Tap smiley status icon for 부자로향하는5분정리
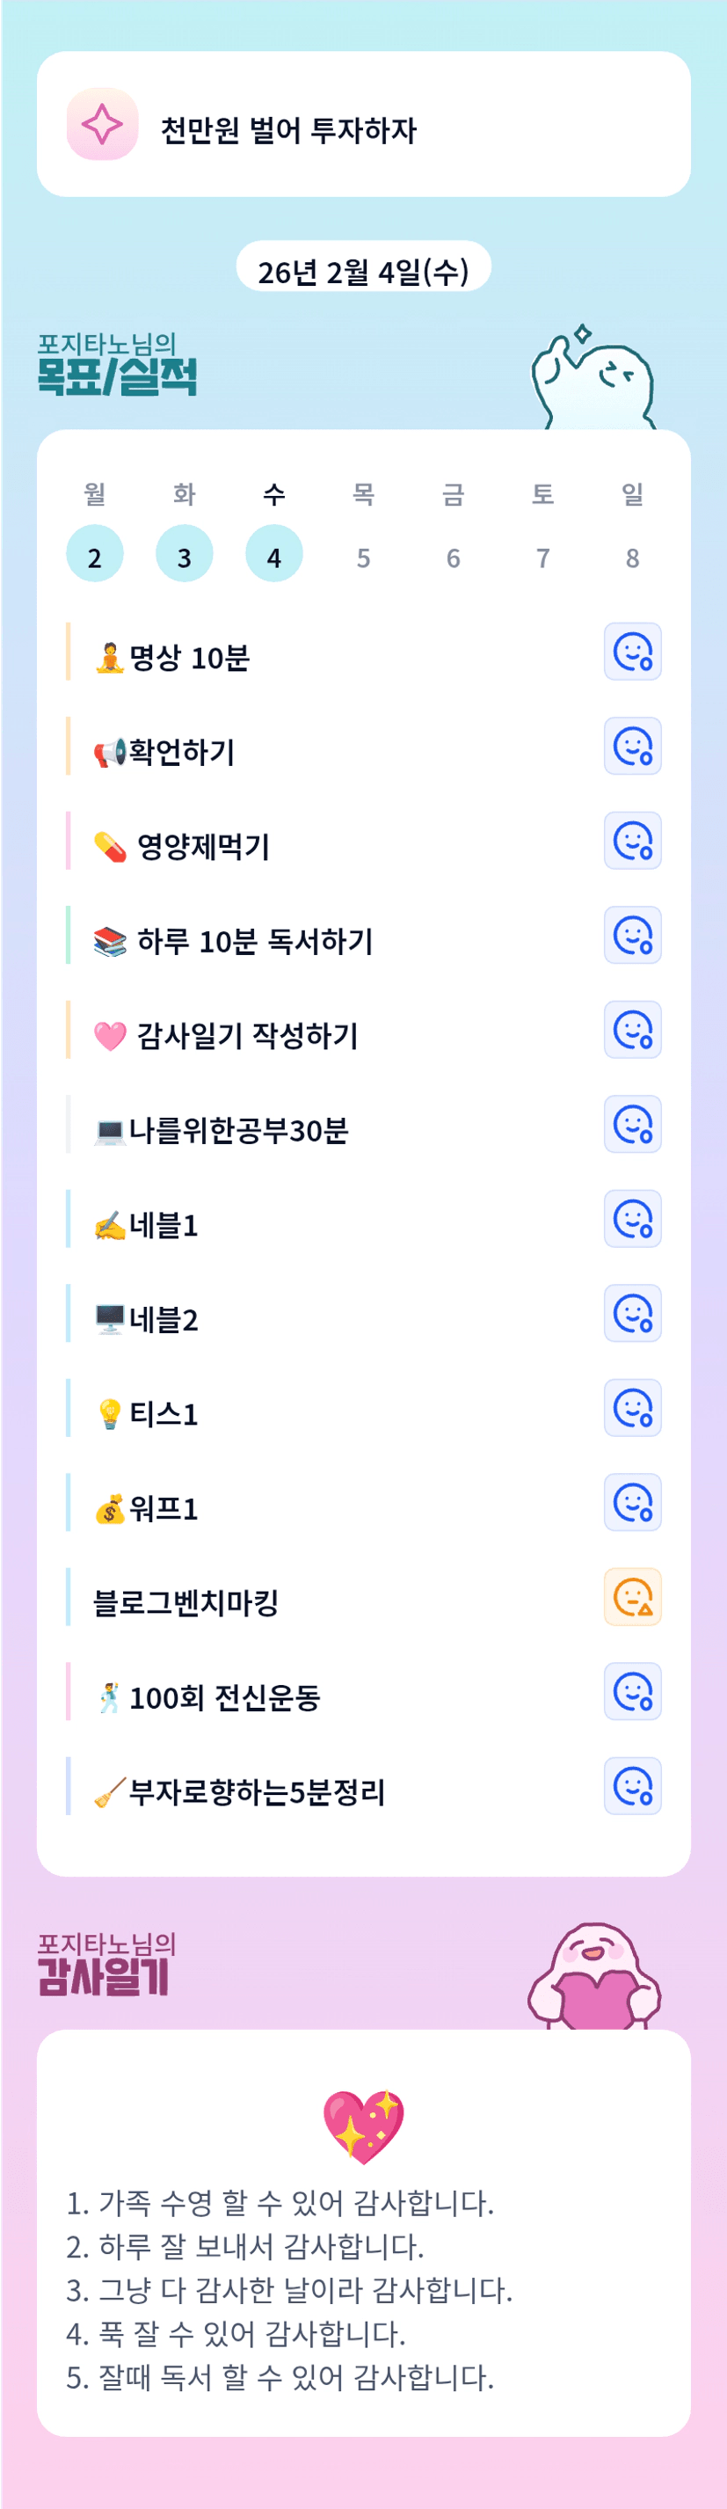Viewport: 727px width, 2509px height. pyautogui.click(x=633, y=1785)
